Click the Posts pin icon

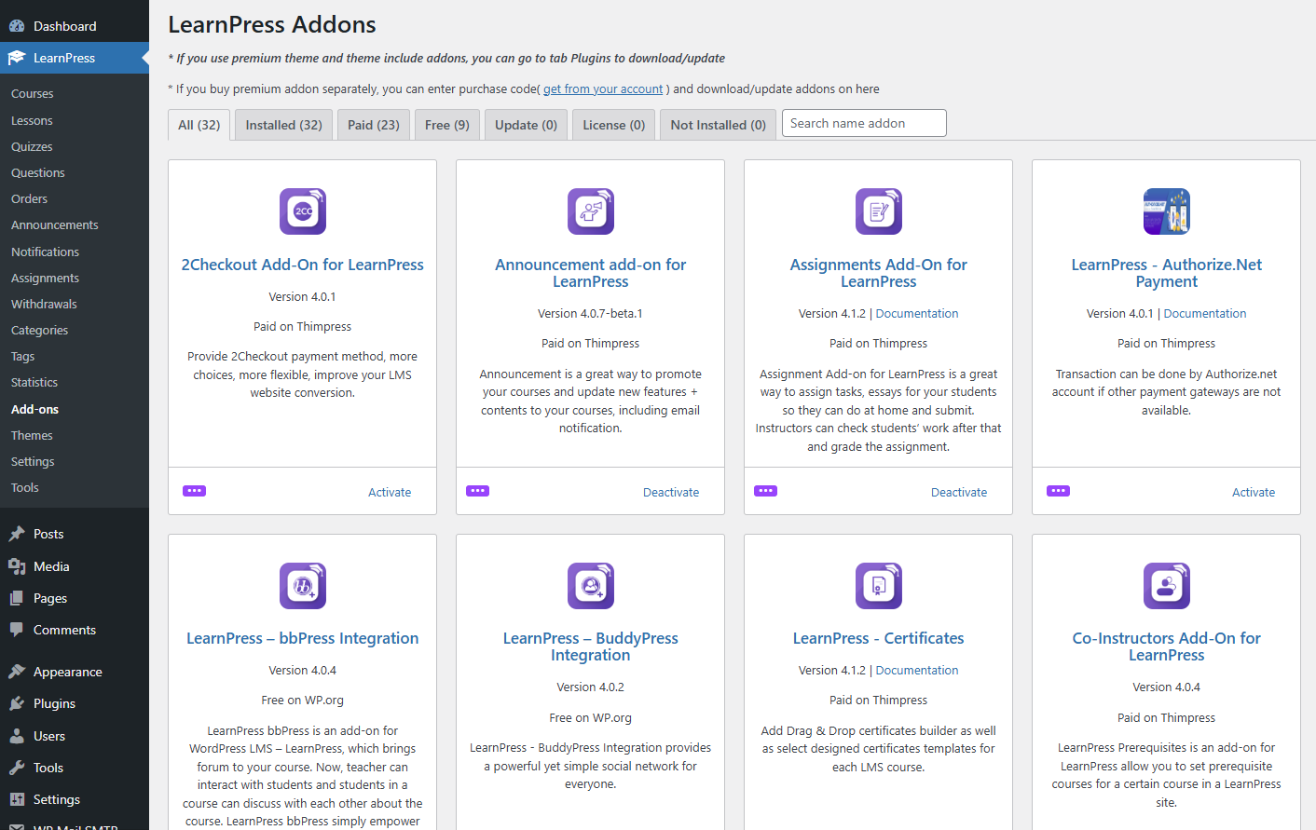coord(17,534)
